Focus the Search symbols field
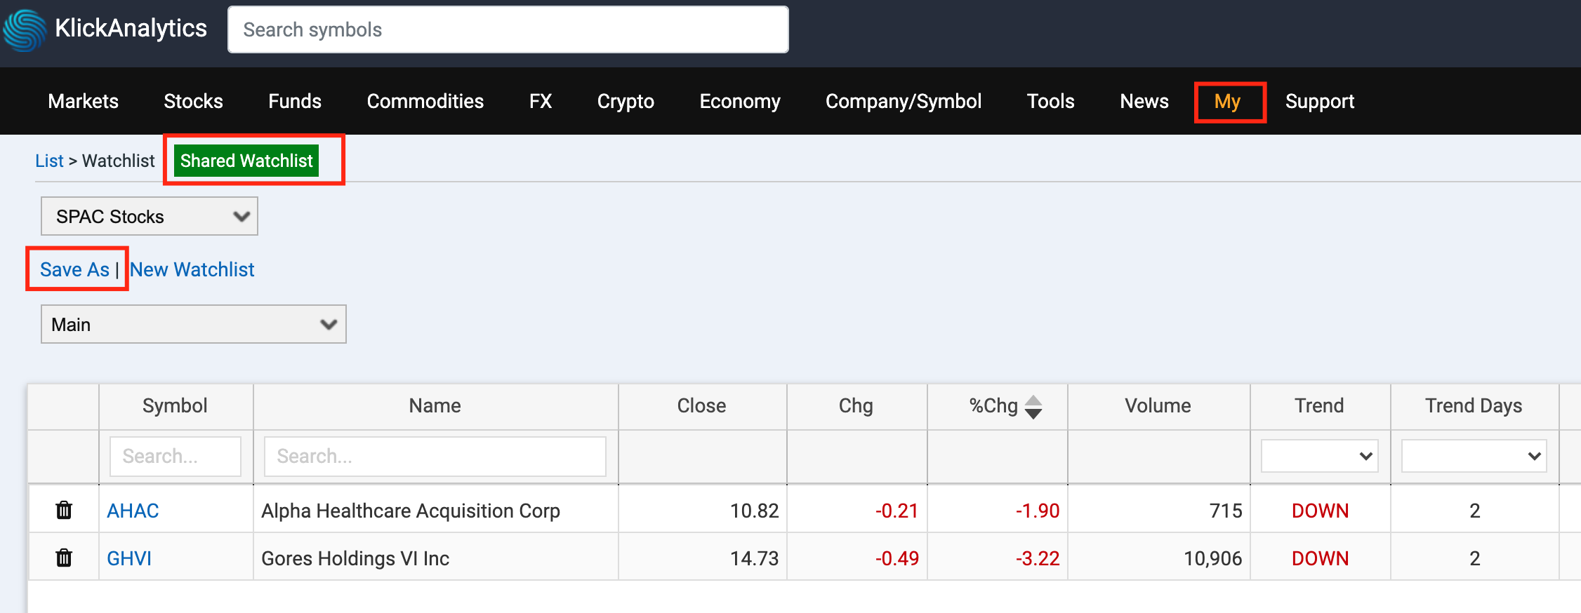Viewport: 1581px width, 613px height. tap(508, 29)
